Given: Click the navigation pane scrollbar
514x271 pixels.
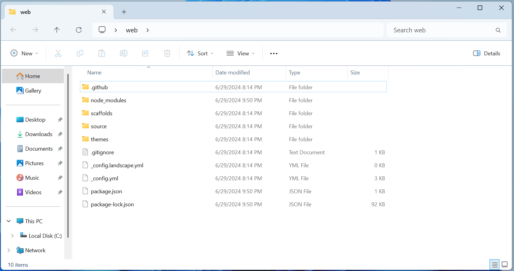Looking at the screenshot, I should [x=68, y=156].
